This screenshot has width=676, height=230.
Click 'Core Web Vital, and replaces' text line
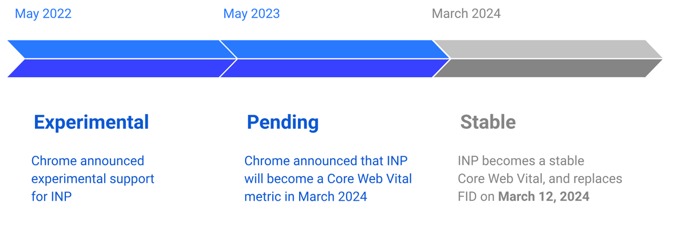pyautogui.click(x=540, y=179)
